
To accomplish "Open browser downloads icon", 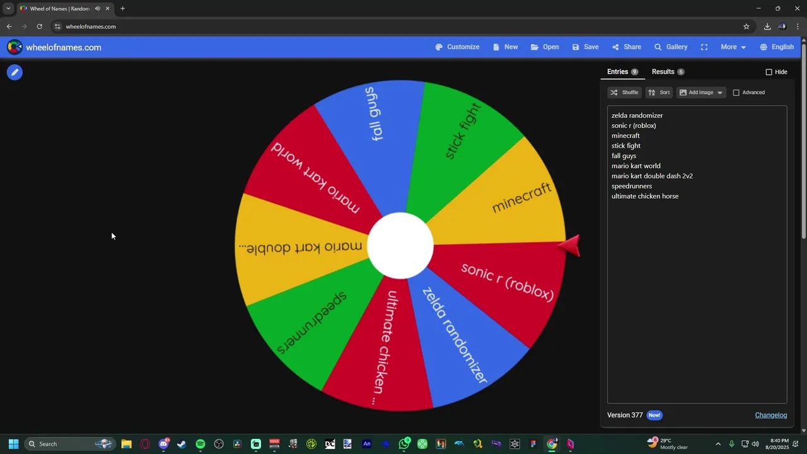I will click(x=767, y=26).
